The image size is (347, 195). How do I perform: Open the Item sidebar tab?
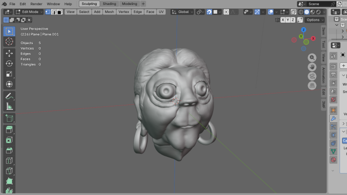(323, 31)
